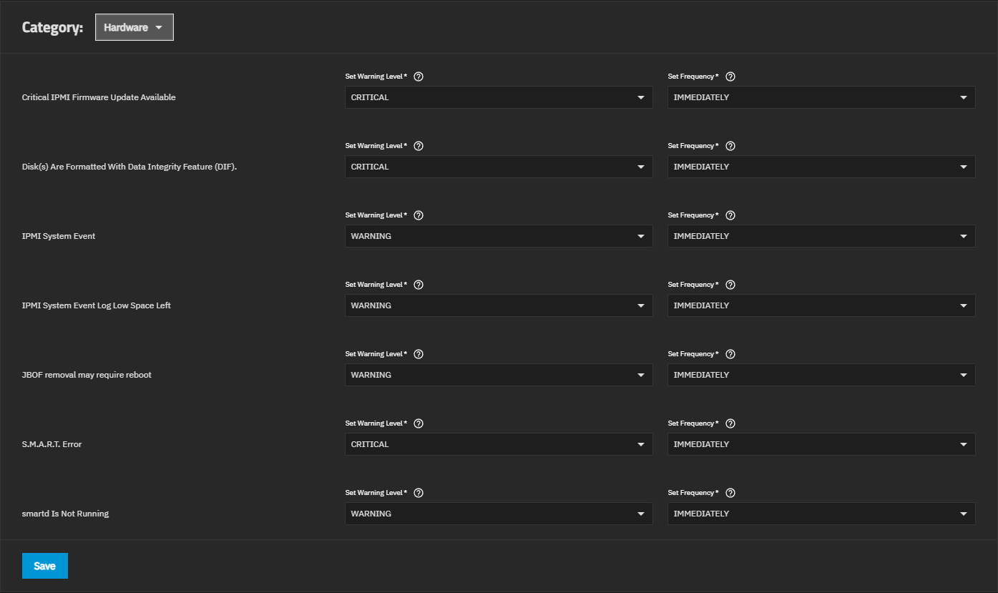This screenshot has height=593, width=998.
Task: Click frequency help icon for smartd Is Not Running
Action: pyautogui.click(x=730, y=493)
